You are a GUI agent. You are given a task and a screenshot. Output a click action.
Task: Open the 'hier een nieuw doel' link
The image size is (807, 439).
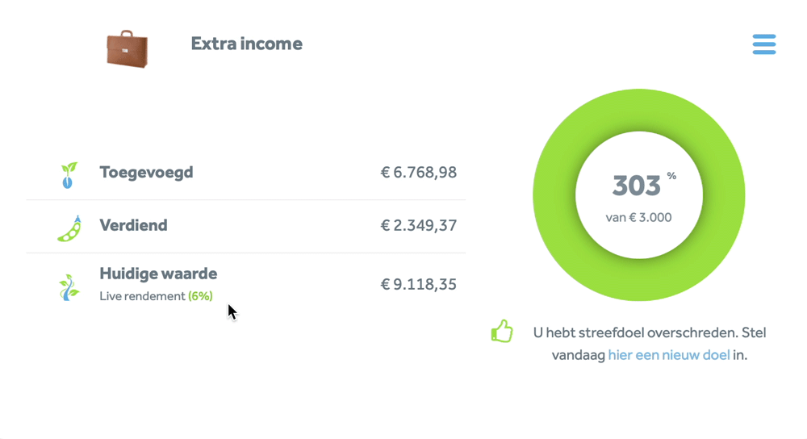tap(668, 354)
